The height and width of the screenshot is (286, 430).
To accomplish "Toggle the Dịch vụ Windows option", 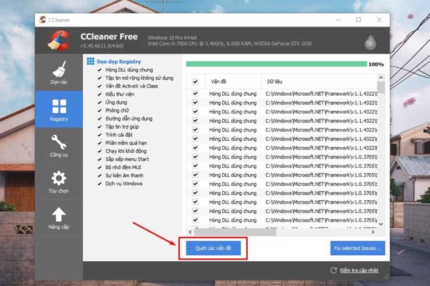I will [x=100, y=183].
